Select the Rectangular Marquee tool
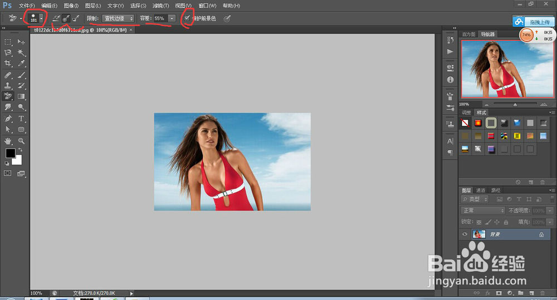 8,42
